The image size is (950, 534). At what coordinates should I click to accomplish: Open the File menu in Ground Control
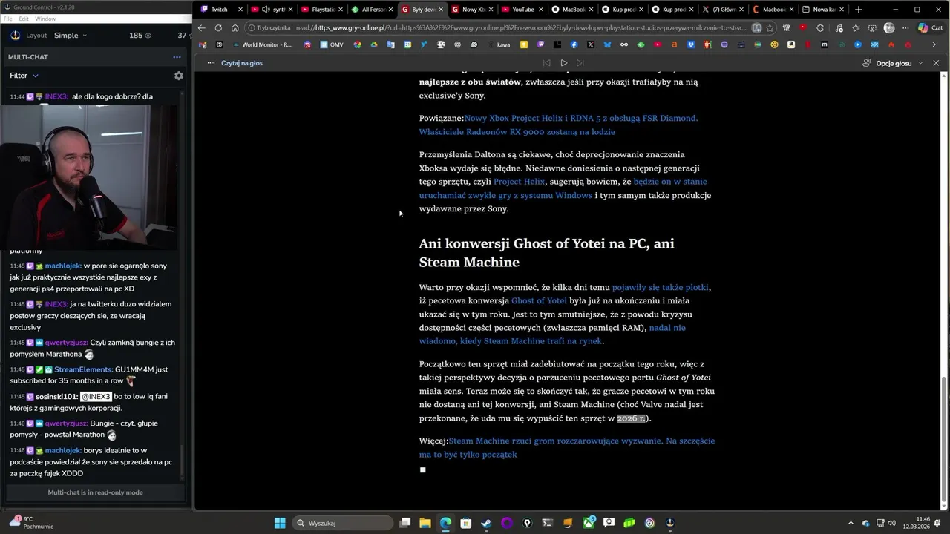8,19
